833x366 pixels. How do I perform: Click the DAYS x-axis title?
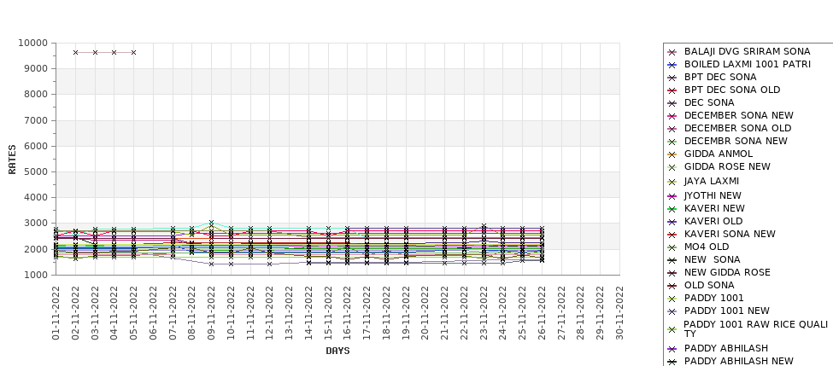[x=337, y=351]
